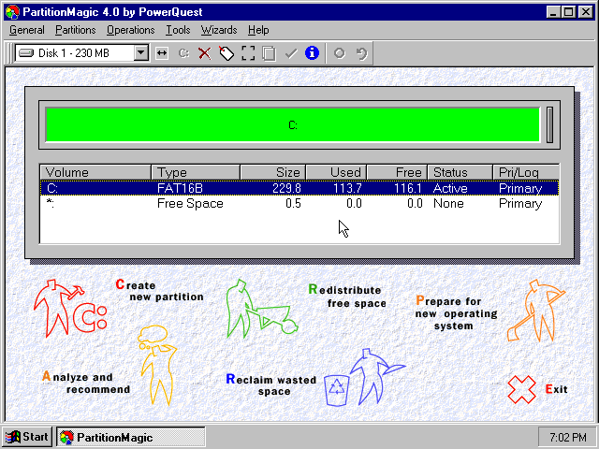The image size is (599, 449).
Task: Select the small free space disk-map block
Action: click(x=549, y=124)
